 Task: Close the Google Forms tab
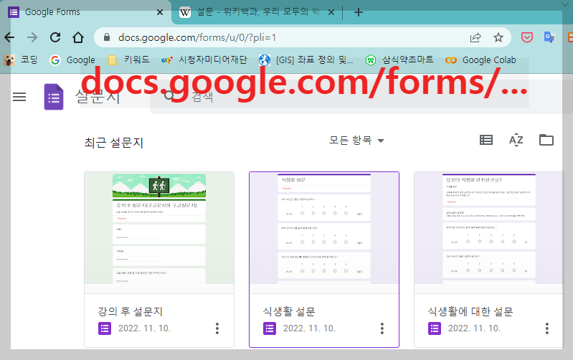click(x=160, y=12)
